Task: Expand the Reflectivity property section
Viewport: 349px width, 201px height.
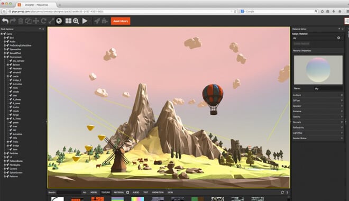Action: tap(318, 127)
